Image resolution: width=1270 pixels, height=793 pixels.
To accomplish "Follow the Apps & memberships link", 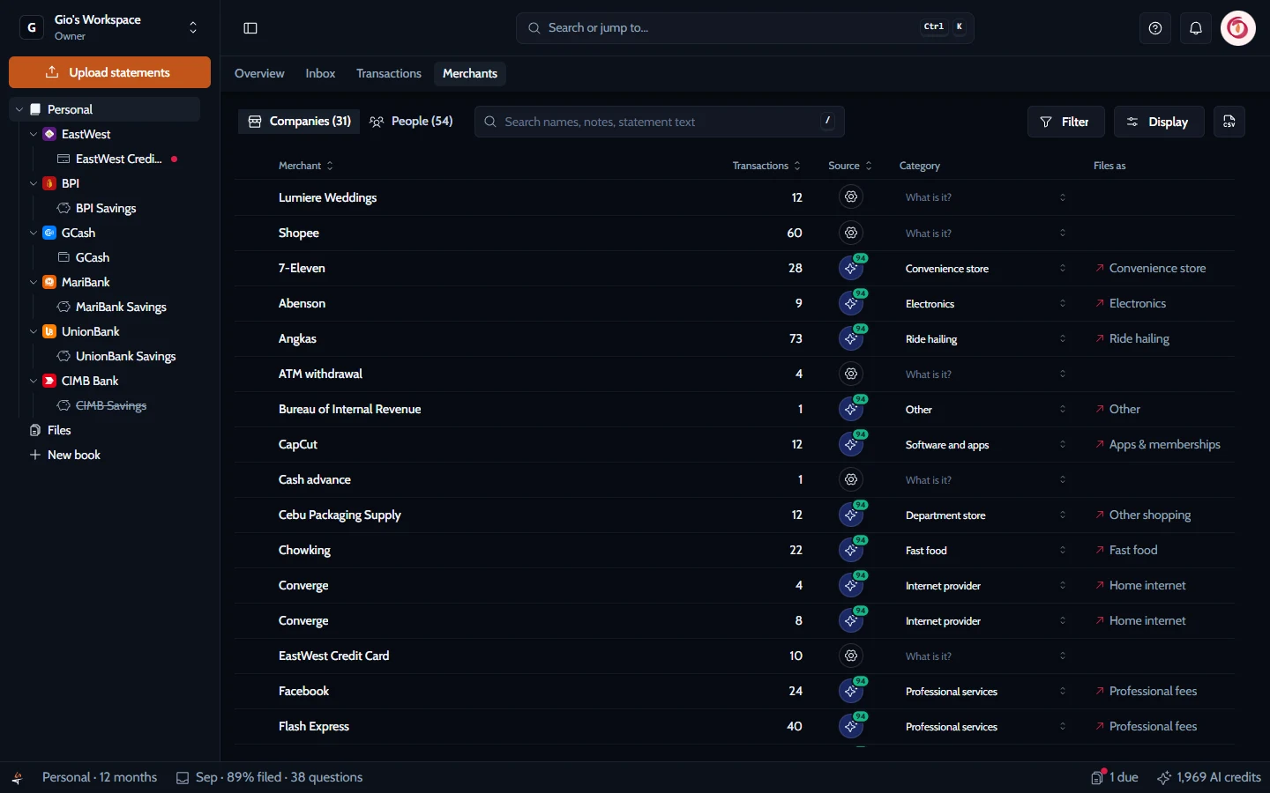I will (1158, 444).
